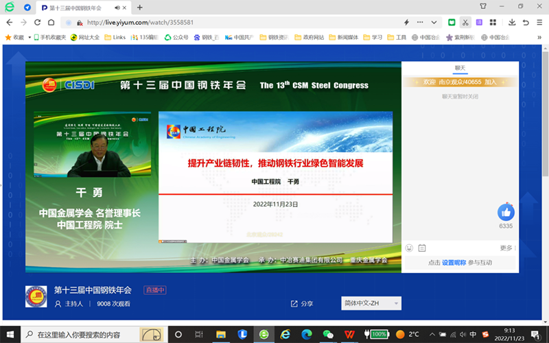Click the 分享 share icon
The image size is (549, 343).
[x=294, y=304]
